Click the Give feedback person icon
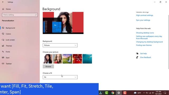Image resolution: width=169 pixels, height=95 pixels. pos(137,57)
